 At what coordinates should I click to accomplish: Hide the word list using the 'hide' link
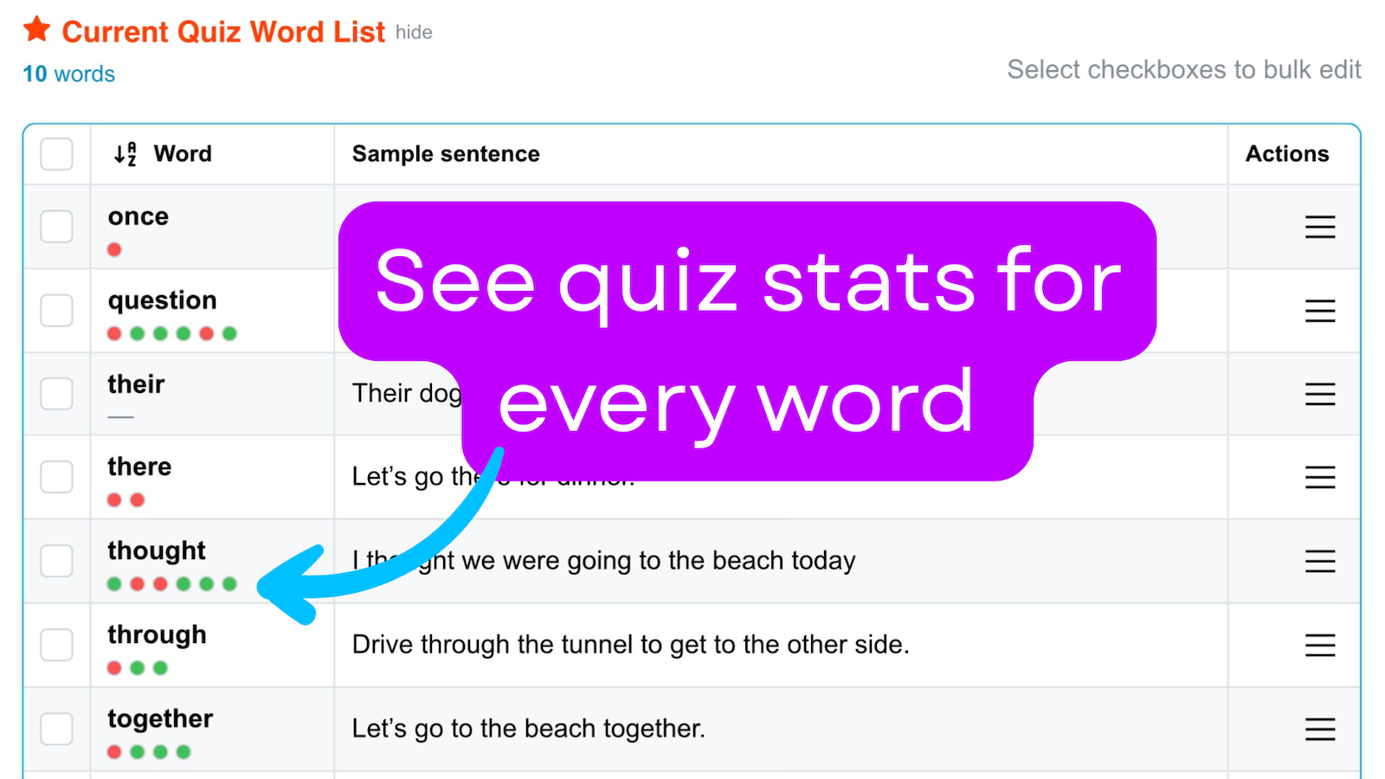(414, 33)
